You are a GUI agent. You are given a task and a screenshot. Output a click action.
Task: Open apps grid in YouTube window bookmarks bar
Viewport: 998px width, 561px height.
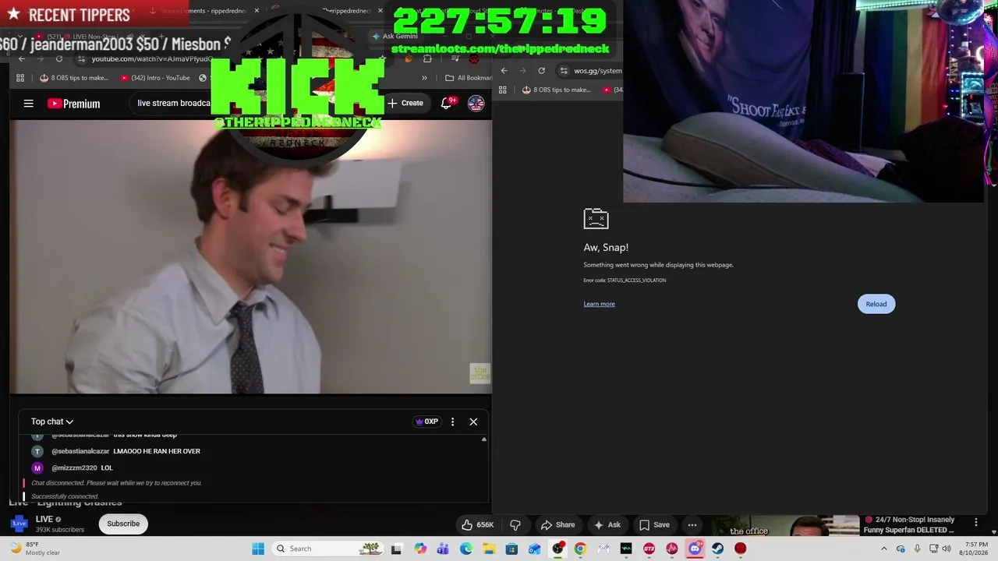pyautogui.click(x=20, y=78)
